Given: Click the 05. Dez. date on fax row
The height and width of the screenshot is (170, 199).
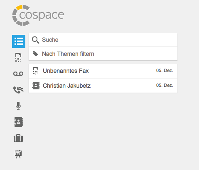Looking at the screenshot, I should pyautogui.click(x=165, y=70).
